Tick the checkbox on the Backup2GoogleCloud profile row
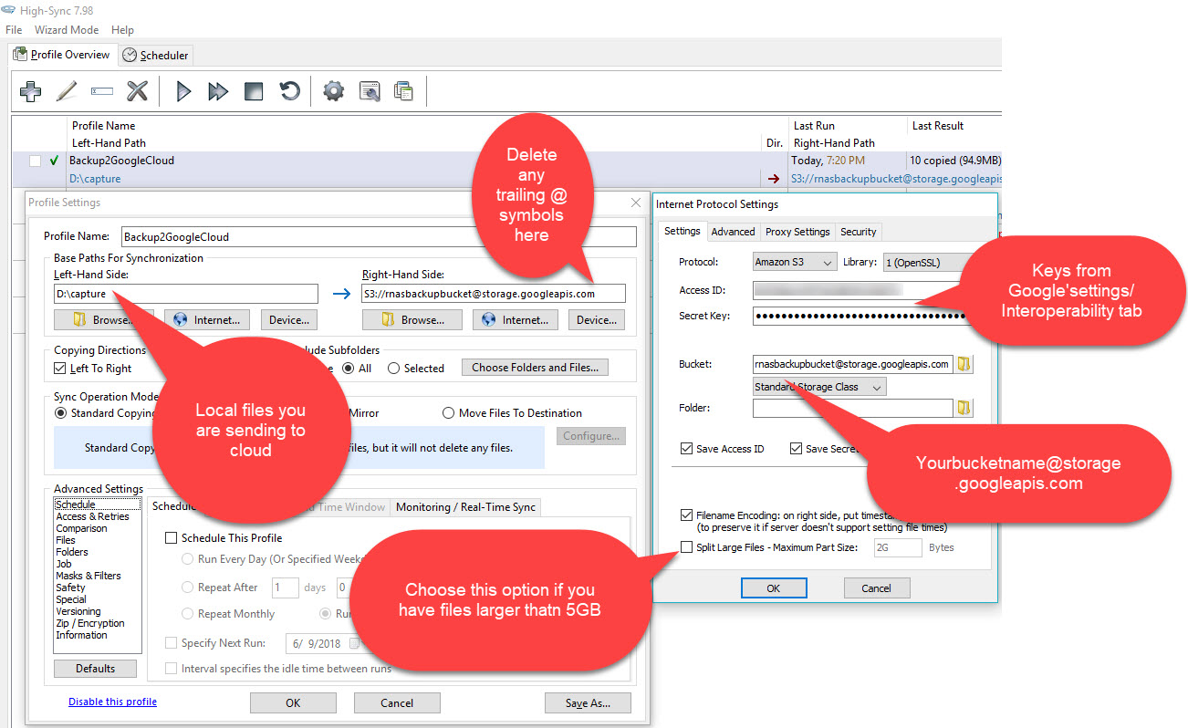1188x728 pixels. click(x=35, y=161)
